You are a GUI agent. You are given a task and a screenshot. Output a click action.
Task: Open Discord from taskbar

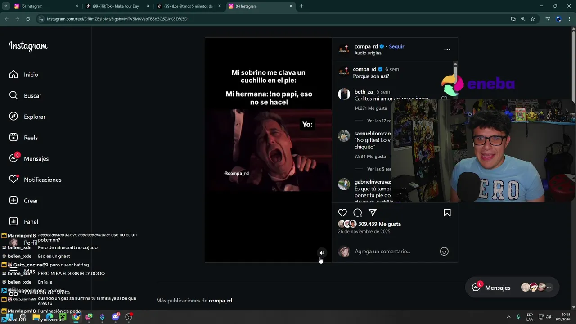coord(115,317)
